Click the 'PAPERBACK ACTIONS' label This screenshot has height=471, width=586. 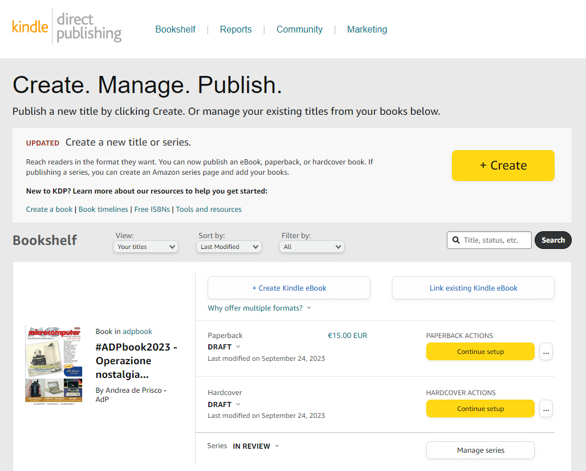[x=460, y=336]
